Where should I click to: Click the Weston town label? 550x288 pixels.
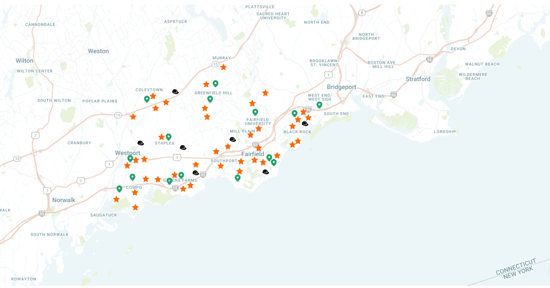pos(98,51)
